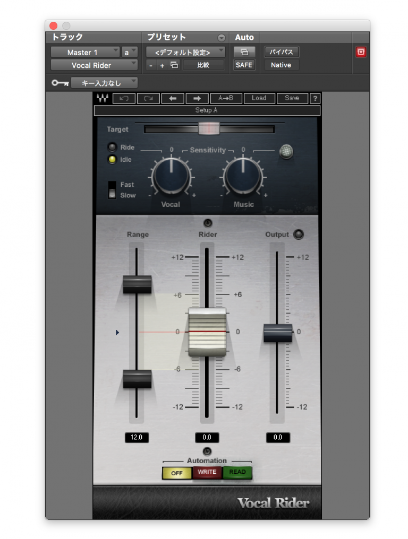Screen dimensions: 408x539
Task: Open the プリセット menu circle arrow
Action: click(x=222, y=38)
